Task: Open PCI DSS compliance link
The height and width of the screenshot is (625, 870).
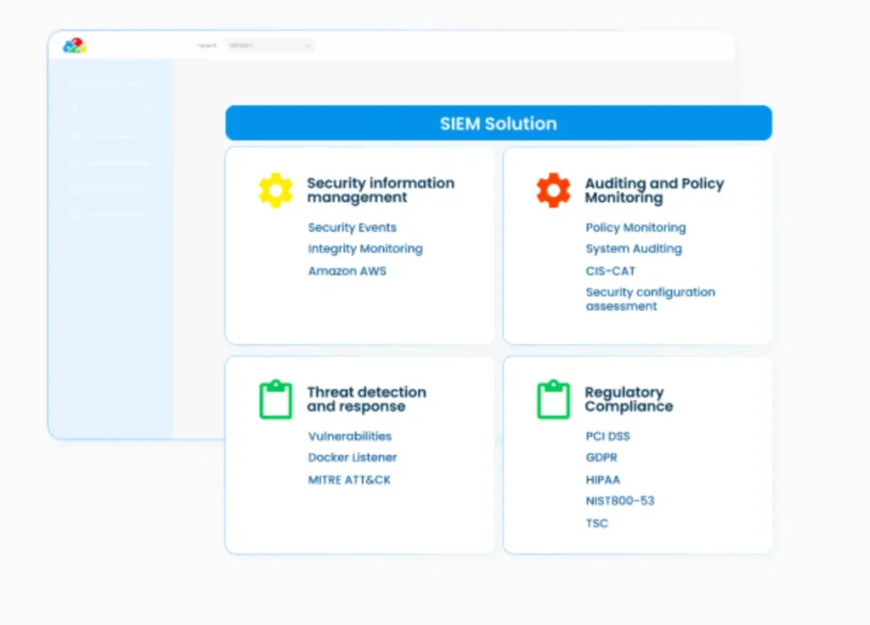Action: [607, 436]
